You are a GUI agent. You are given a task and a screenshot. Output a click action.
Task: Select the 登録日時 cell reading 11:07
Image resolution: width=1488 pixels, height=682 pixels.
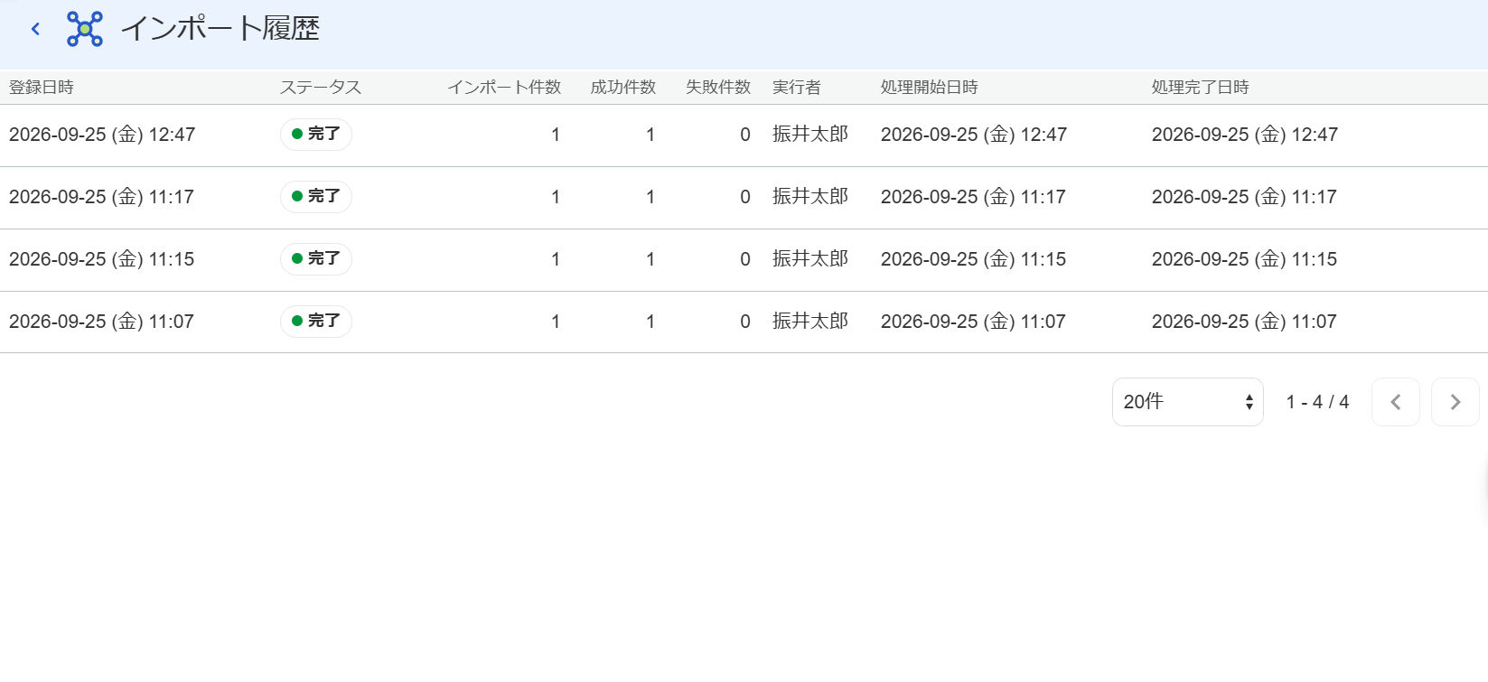pyautogui.click(x=101, y=322)
